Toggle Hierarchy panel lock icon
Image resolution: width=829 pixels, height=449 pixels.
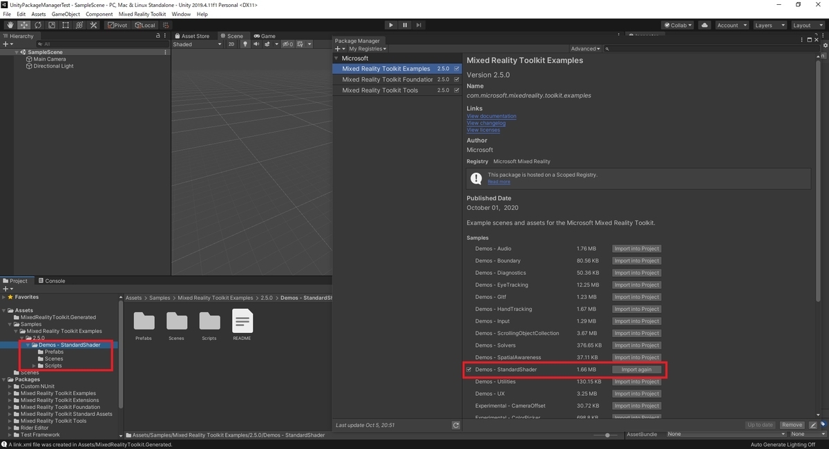click(x=158, y=36)
